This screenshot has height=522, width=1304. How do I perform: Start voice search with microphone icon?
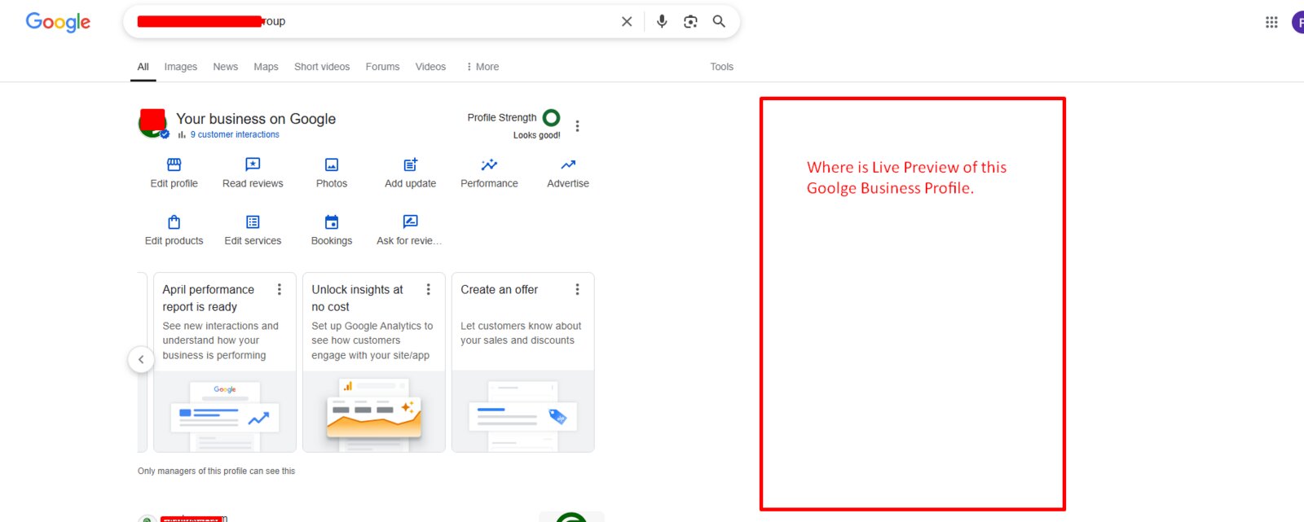[x=662, y=22]
